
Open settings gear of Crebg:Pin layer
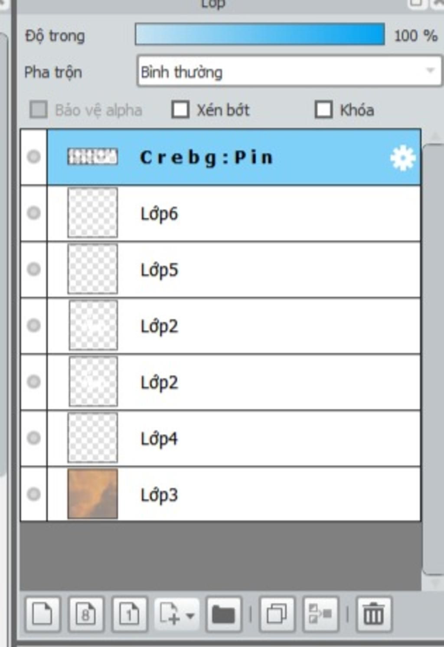(403, 158)
